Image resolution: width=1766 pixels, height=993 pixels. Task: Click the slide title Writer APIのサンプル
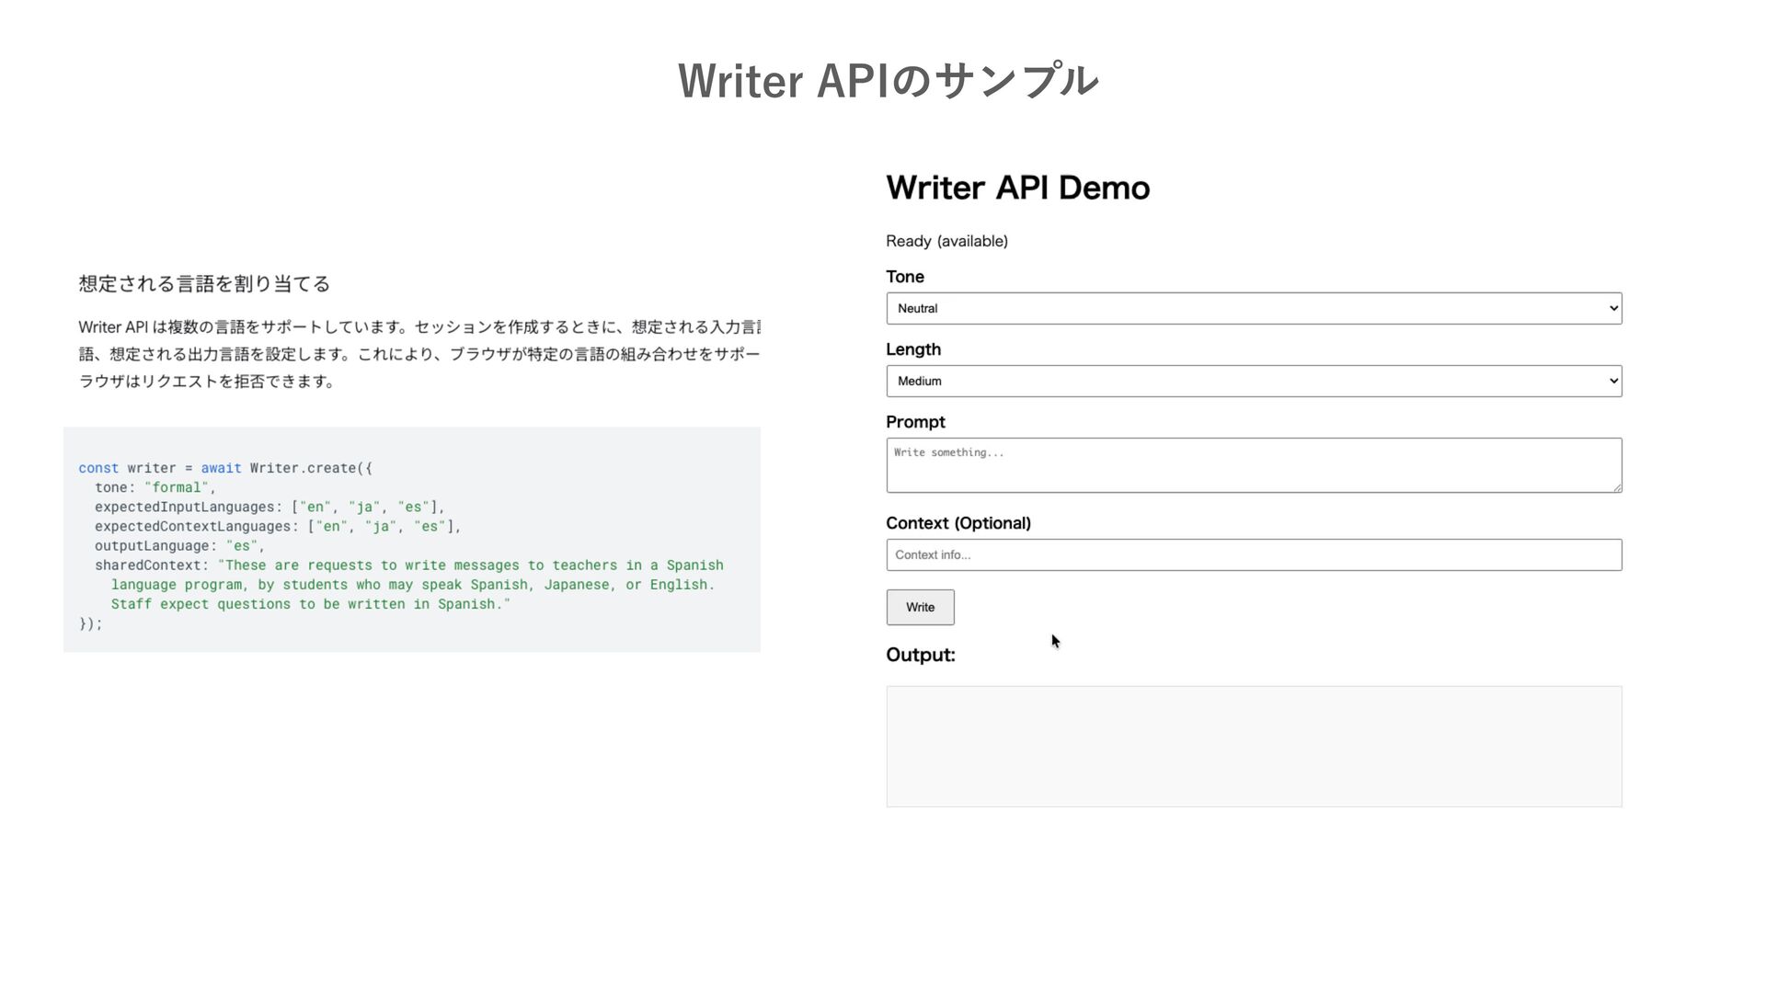coord(888,81)
